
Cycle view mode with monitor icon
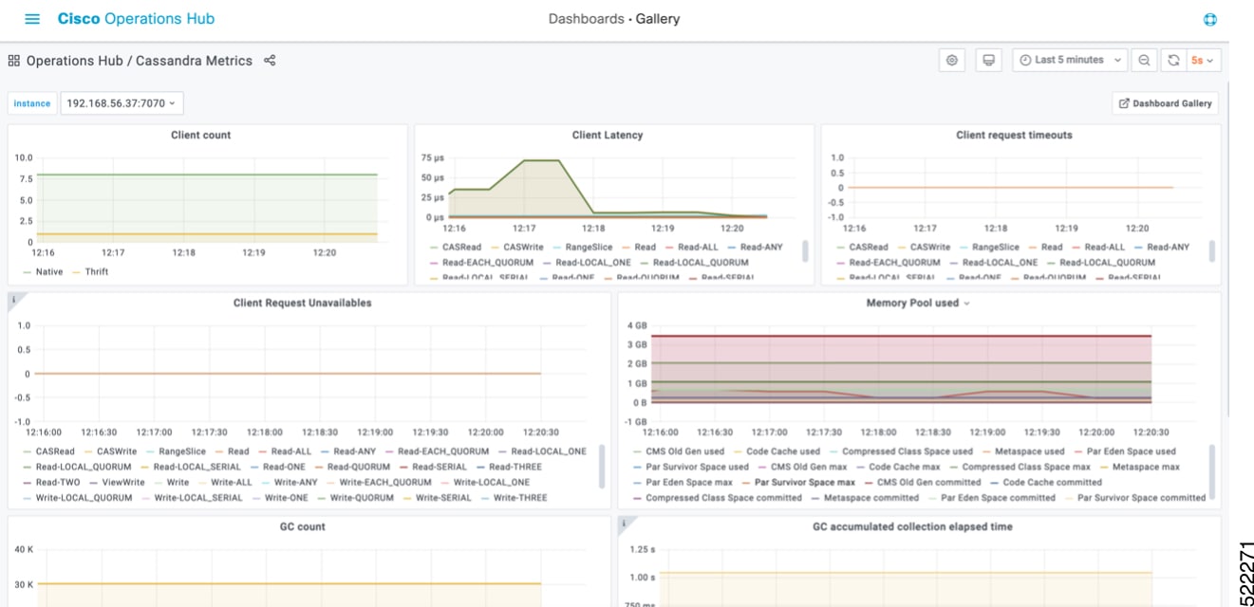click(x=988, y=60)
